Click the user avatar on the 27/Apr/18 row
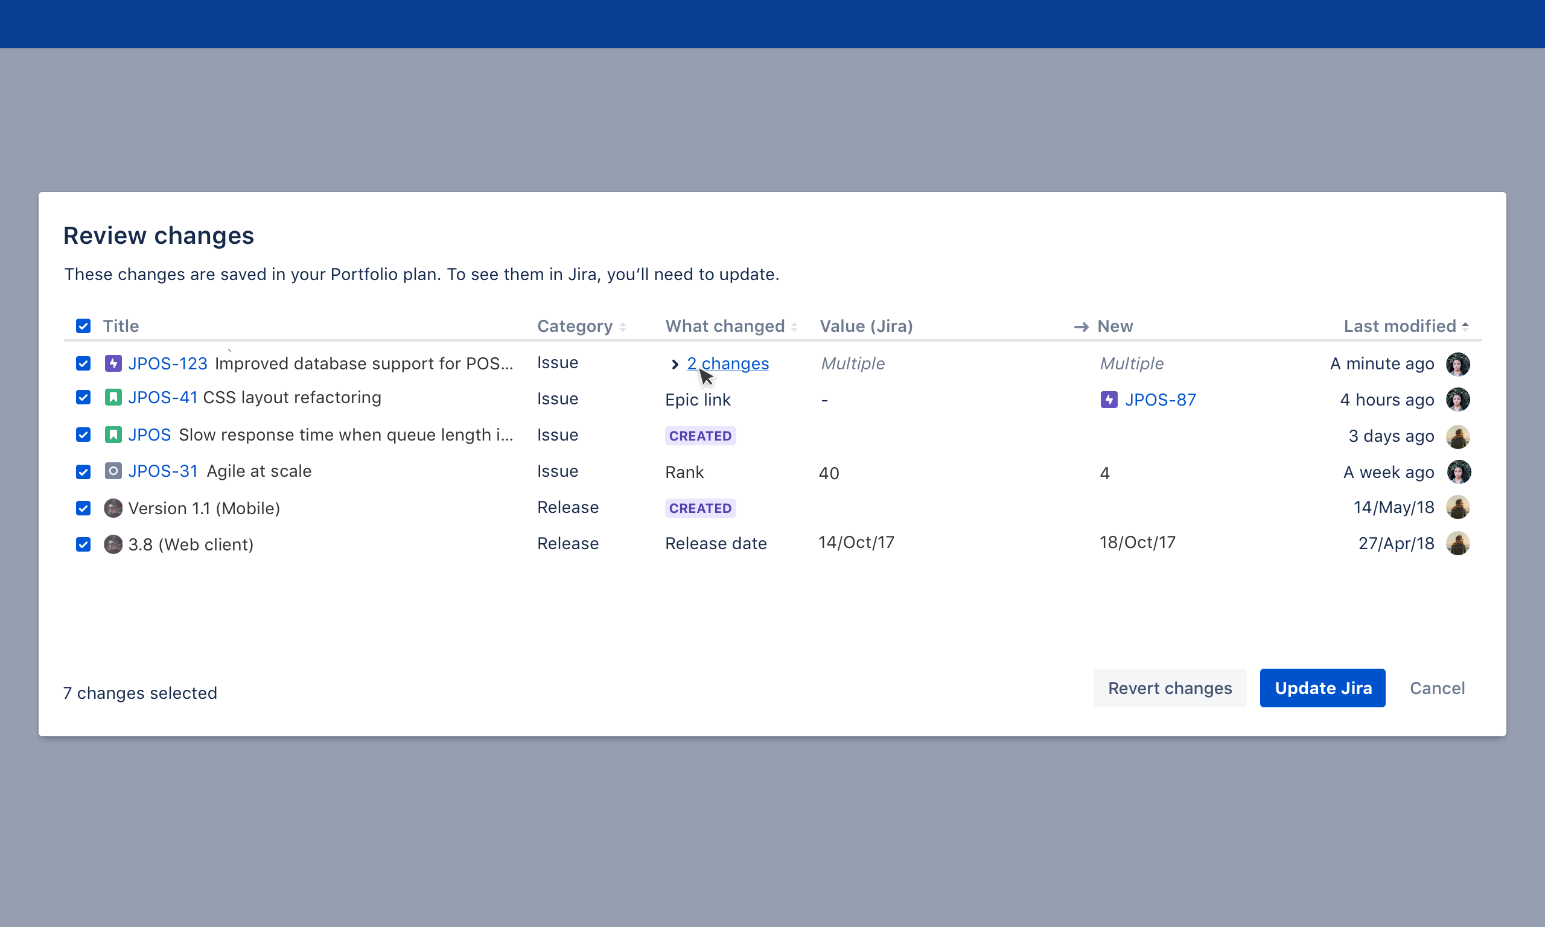Image resolution: width=1545 pixels, height=927 pixels. click(1457, 543)
